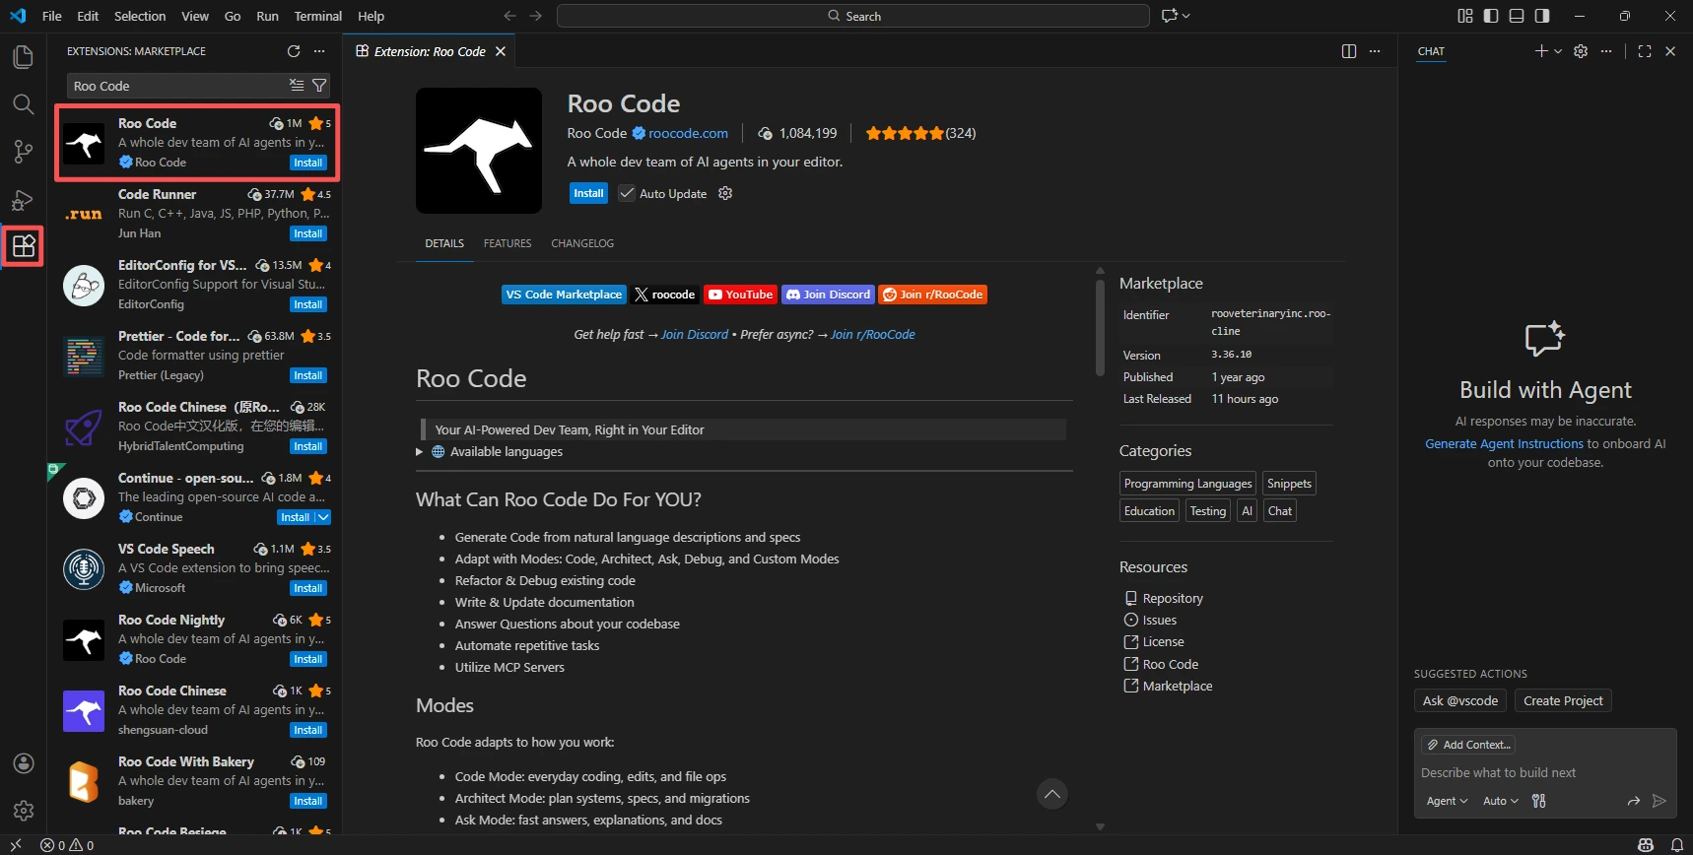Image resolution: width=1693 pixels, height=855 pixels.
Task: Select the Programming Languages category
Action: click(x=1187, y=484)
